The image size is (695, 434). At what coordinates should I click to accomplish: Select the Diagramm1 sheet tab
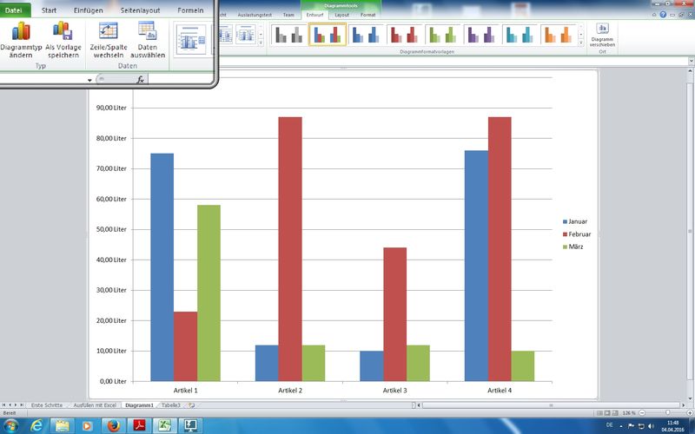click(139, 405)
